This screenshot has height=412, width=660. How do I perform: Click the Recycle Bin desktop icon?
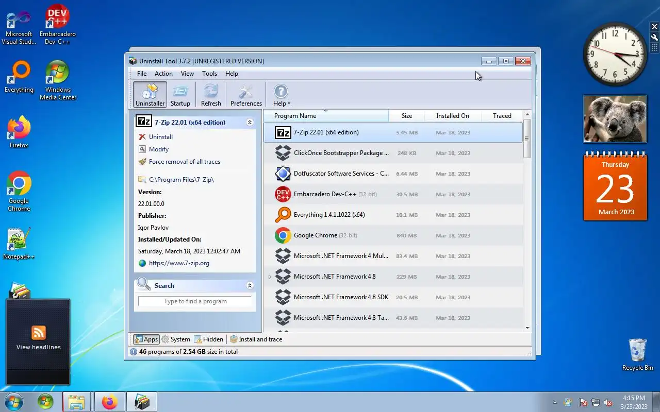coord(638,354)
